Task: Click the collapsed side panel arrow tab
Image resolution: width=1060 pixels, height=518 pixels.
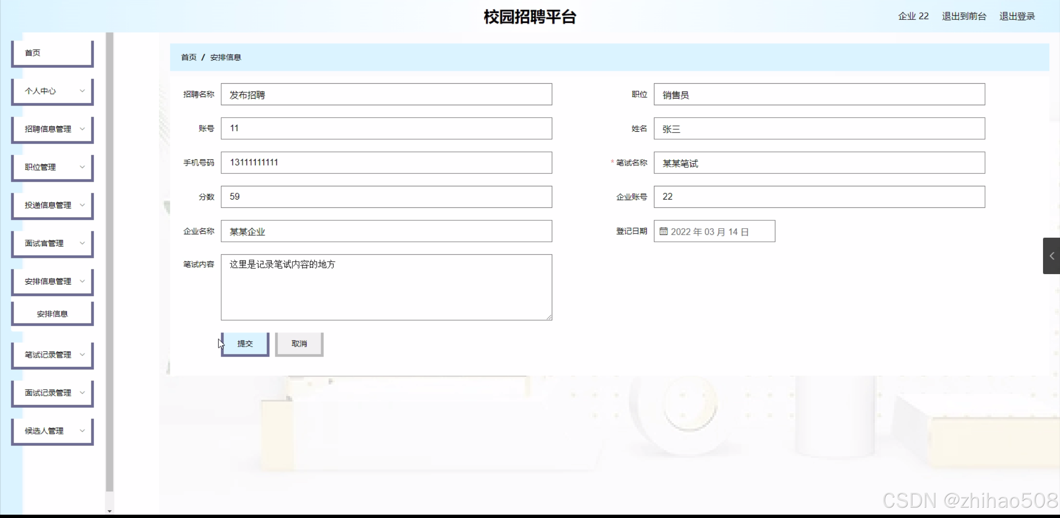Action: (x=1051, y=256)
